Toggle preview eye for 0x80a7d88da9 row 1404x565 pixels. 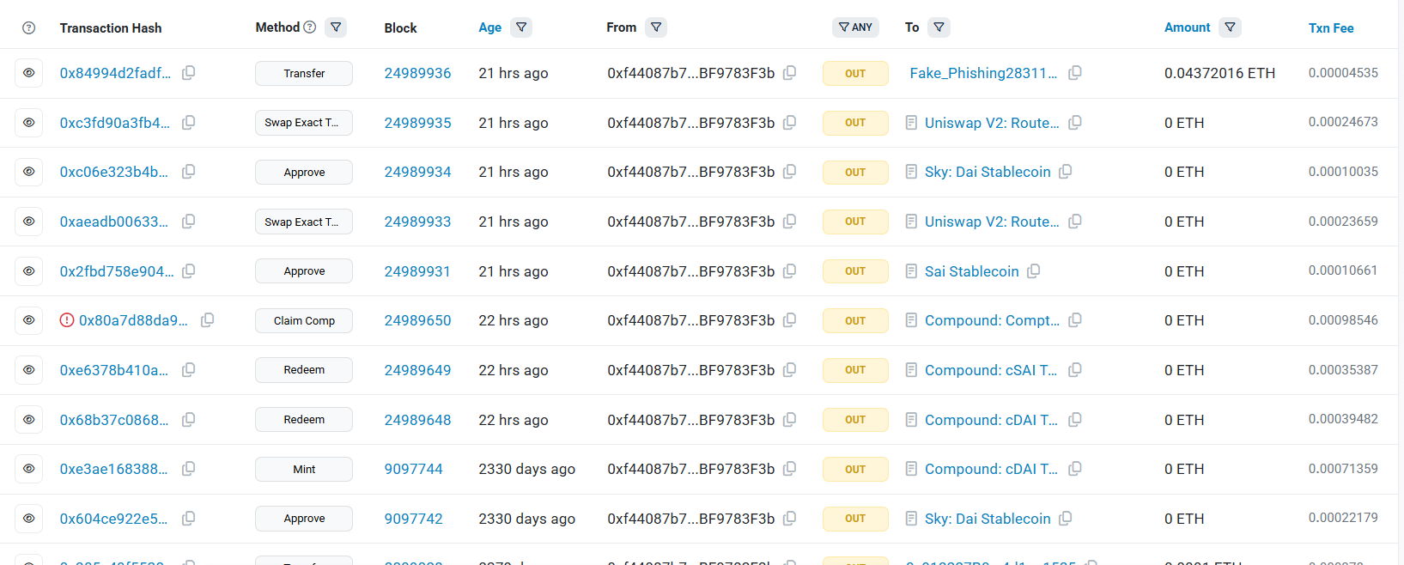29,320
